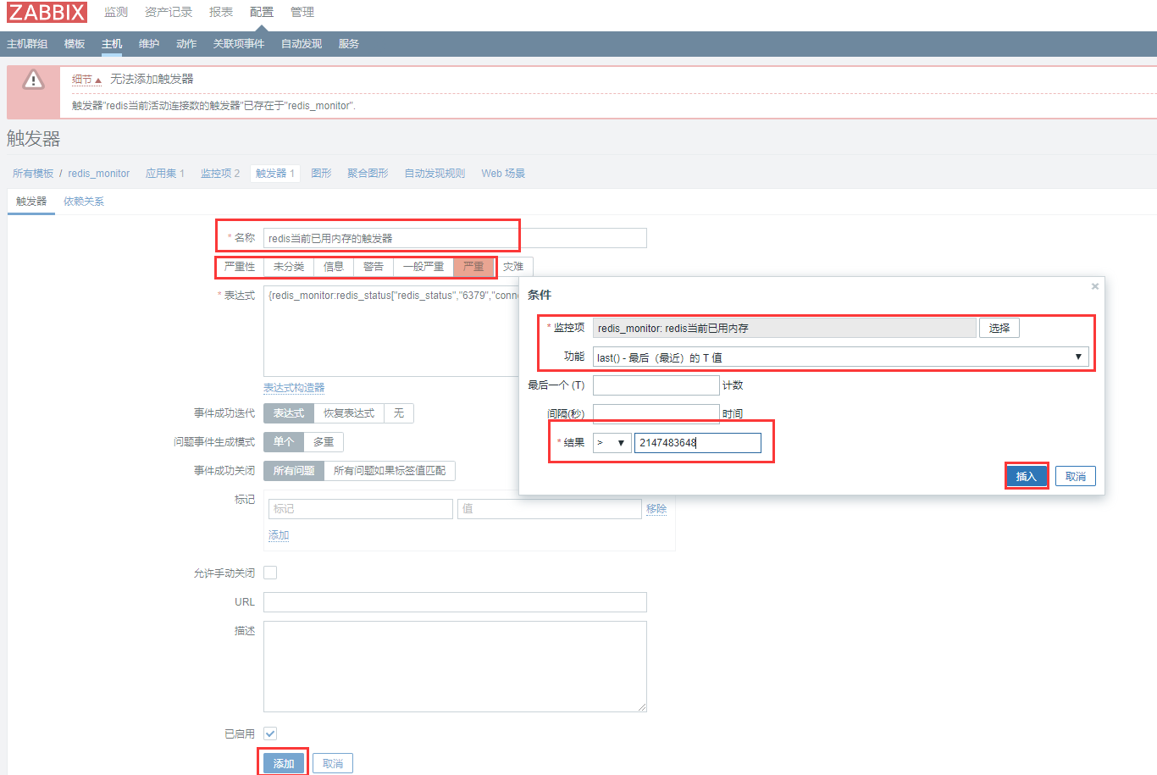Go to 自动发现 submenu
This screenshot has height=775, width=1157.
(x=302, y=44)
